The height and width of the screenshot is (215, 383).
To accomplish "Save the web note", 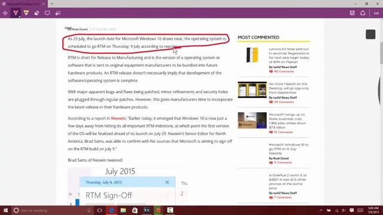I will 352,13.
